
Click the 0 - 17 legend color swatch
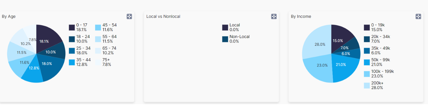(72, 27)
